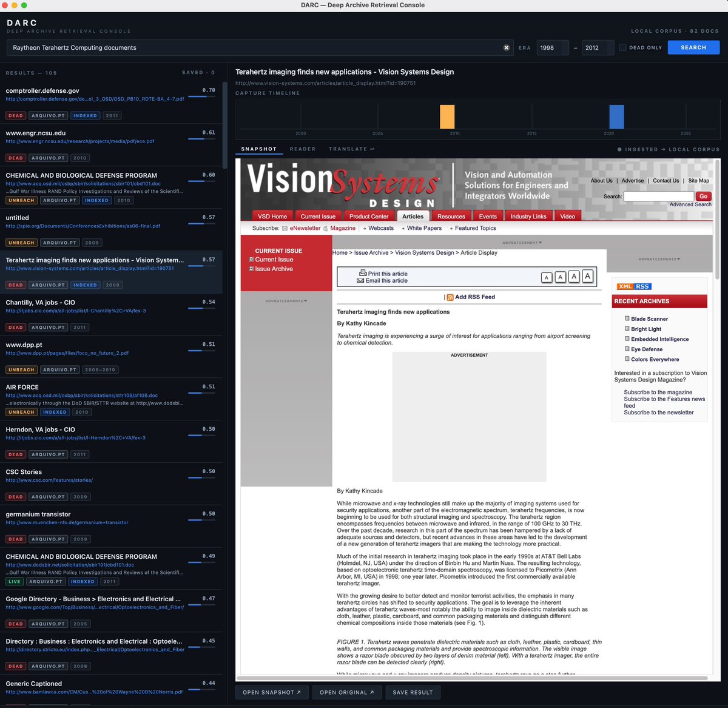Click the Print this article printer icon
The height and width of the screenshot is (708, 728).
pyautogui.click(x=363, y=273)
